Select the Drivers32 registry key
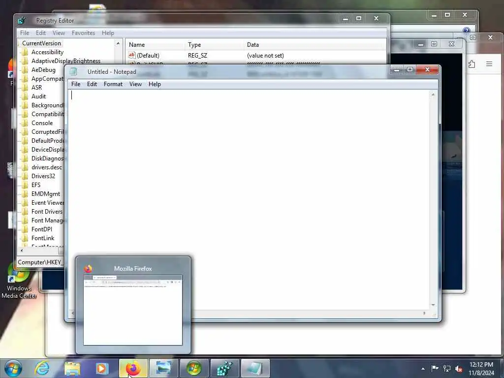Viewport: 504px width, 378px height. point(43,176)
